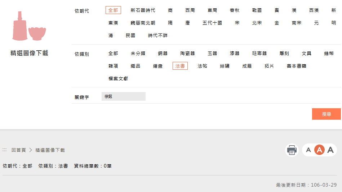The image size is (342, 192).
Task: Filter by dynasty 春秋
Action: pyautogui.click(x=235, y=10)
